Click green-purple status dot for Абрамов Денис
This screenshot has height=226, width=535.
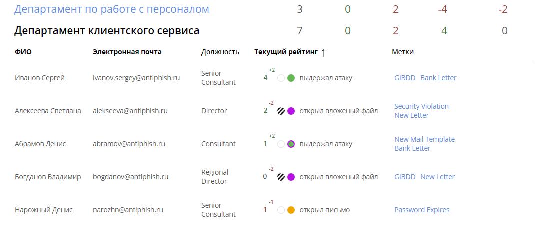click(x=291, y=144)
